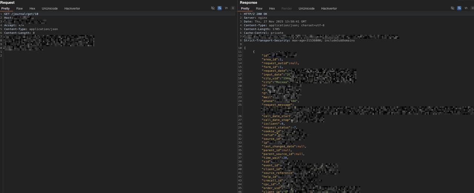Click the 'Strict-Transport-Security' response header
The height and width of the screenshot is (193, 474).
pos(299,41)
